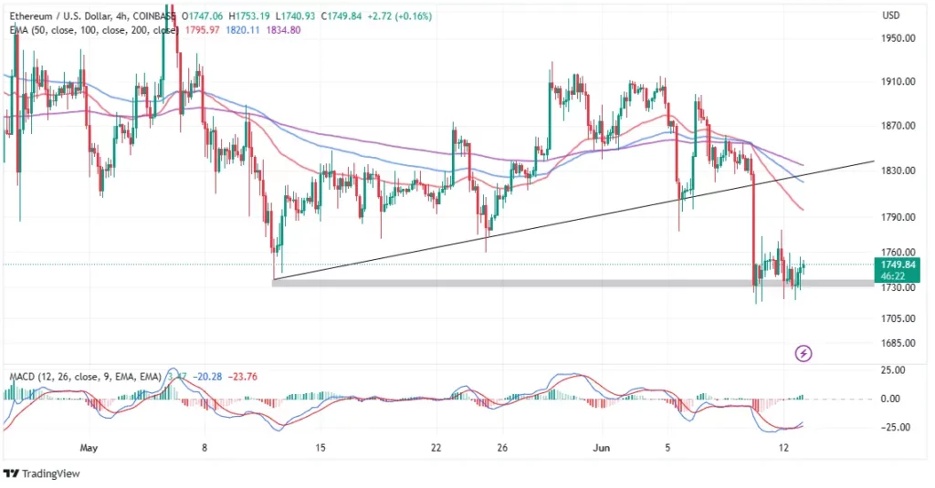This screenshot has width=935, height=488.
Task: Click the green 1749.84 current price tag
Action: pos(897,270)
